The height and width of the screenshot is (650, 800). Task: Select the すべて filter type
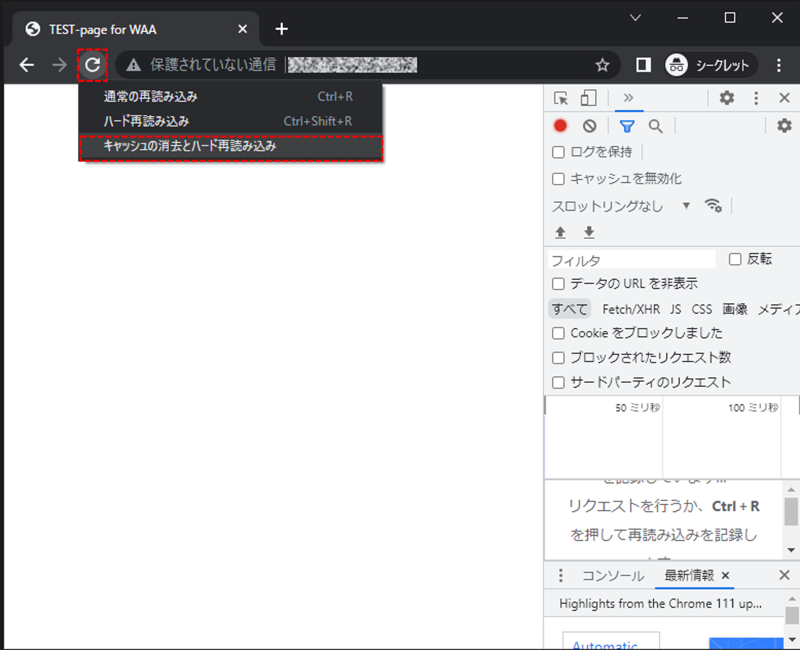point(570,309)
